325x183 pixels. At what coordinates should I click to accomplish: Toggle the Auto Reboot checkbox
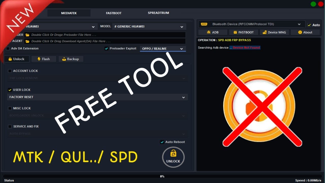162,142
